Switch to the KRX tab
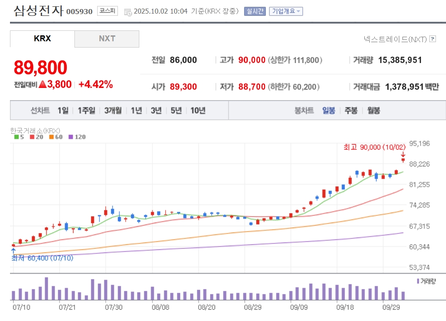The width and height of the screenshot is (446, 321). 42,39
